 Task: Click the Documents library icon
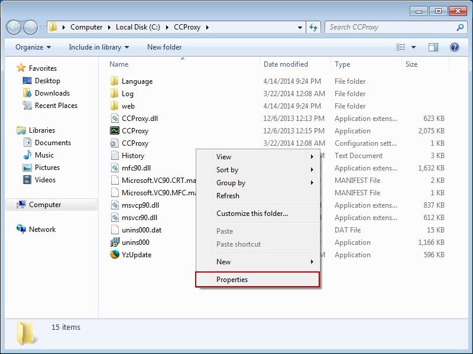pos(27,142)
